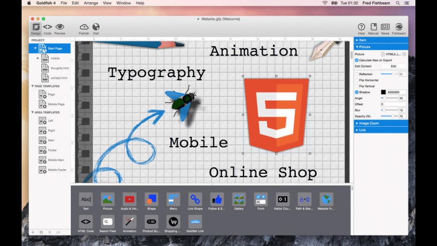
Task: Add new project item with plus icon
Action: click(x=33, y=232)
